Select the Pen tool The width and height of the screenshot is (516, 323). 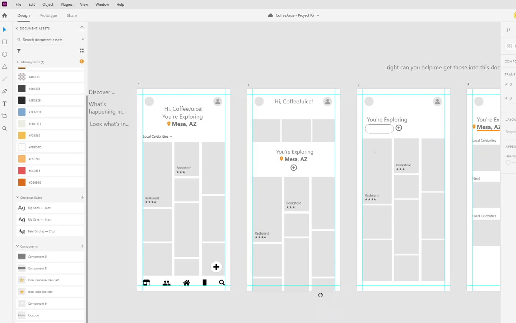[x=5, y=91]
